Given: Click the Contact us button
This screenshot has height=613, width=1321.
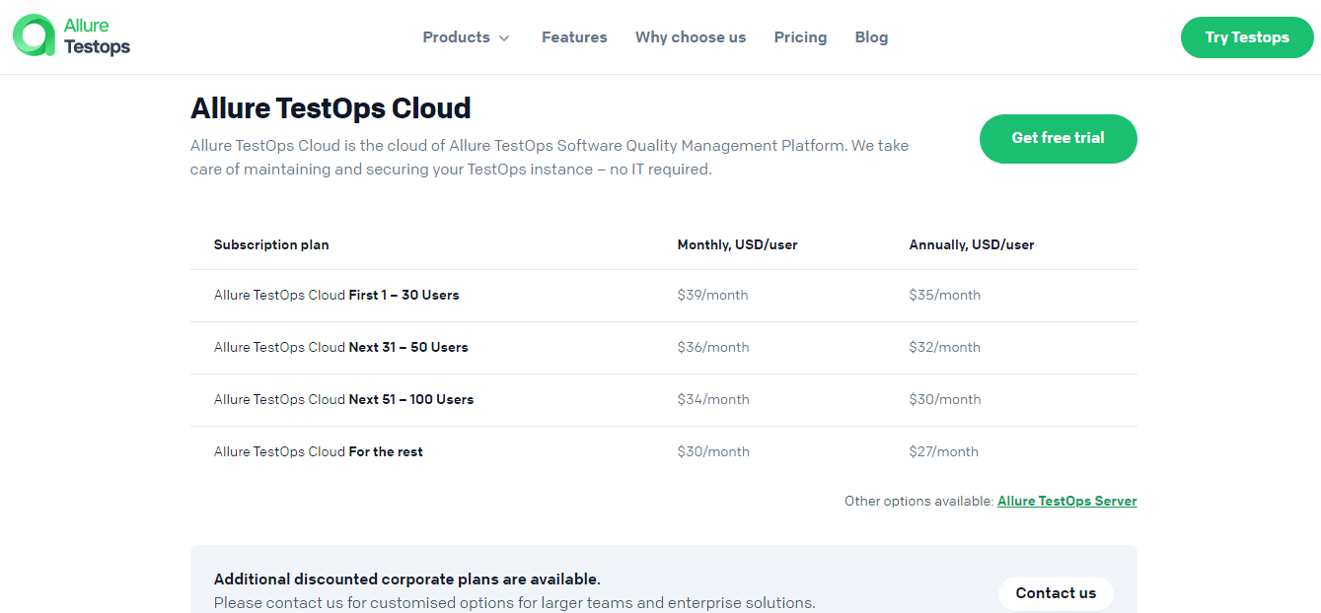Looking at the screenshot, I should click(x=1055, y=593).
